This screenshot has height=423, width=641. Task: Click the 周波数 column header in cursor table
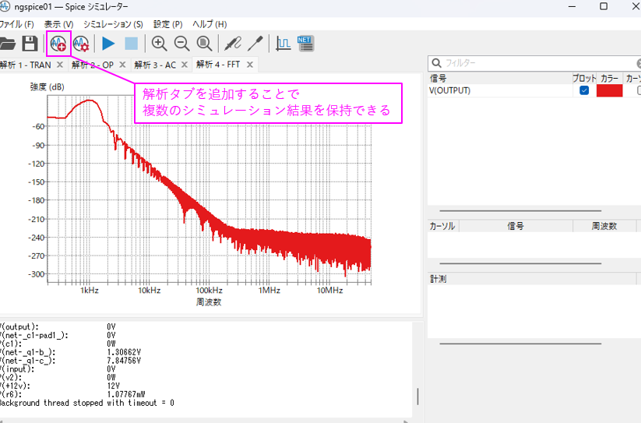604,226
